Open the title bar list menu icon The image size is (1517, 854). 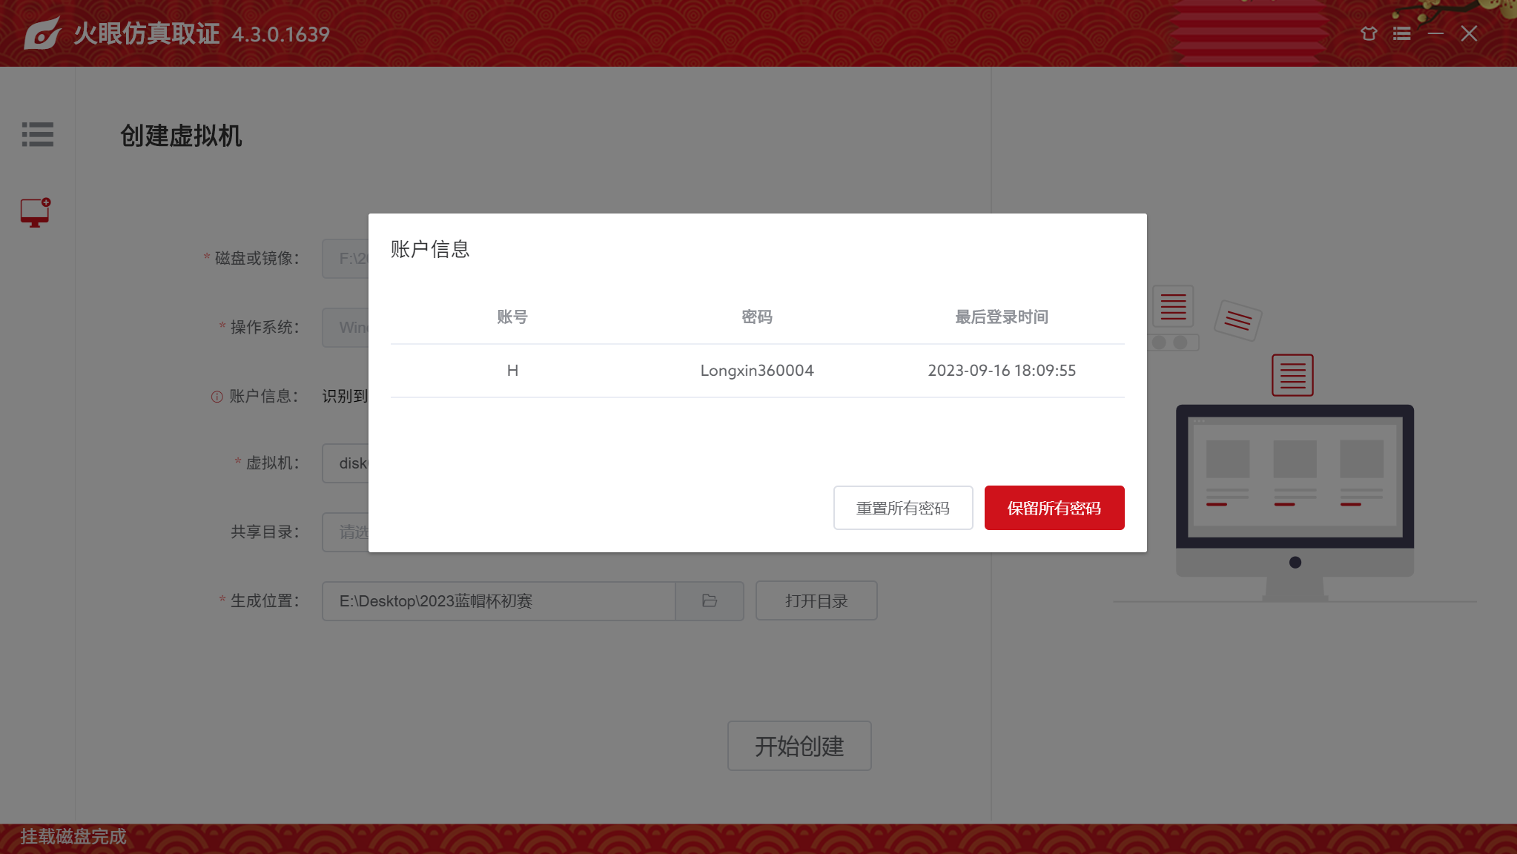(x=1401, y=33)
